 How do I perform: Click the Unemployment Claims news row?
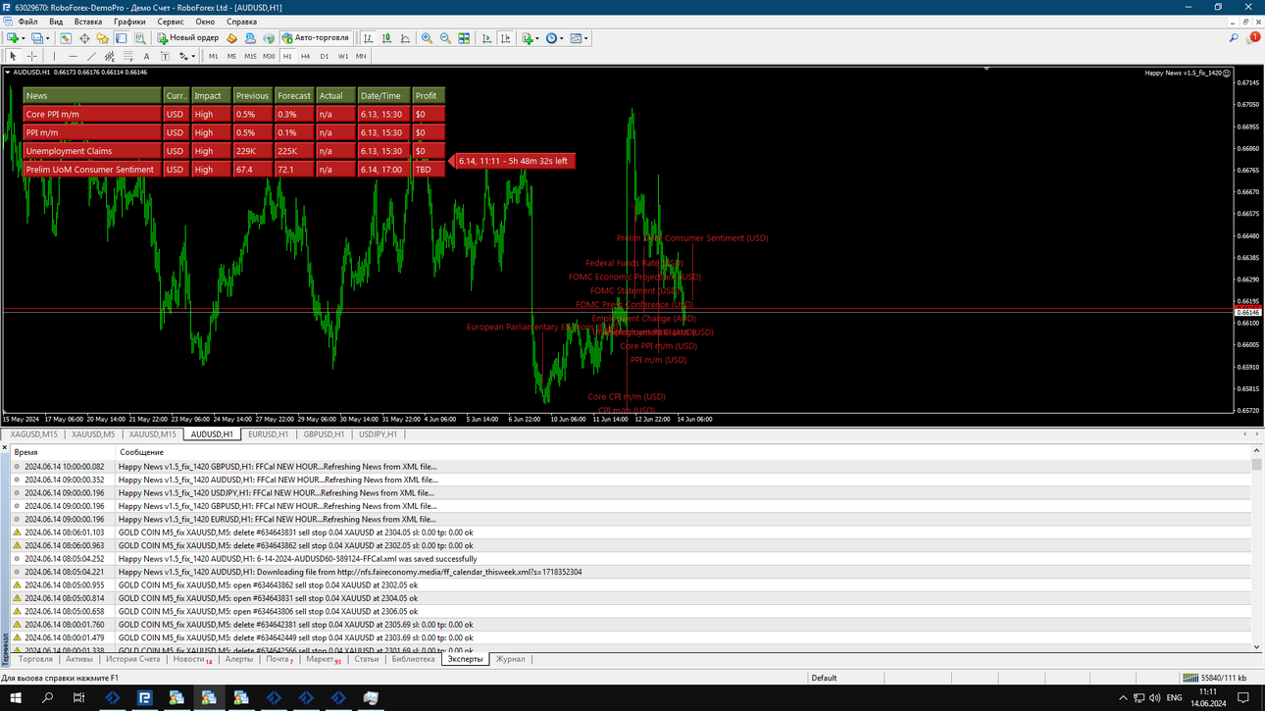(x=234, y=151)
